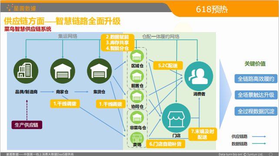
Task: Click the 生产供应链 maroon label
Action: click(x=27, y=125)
